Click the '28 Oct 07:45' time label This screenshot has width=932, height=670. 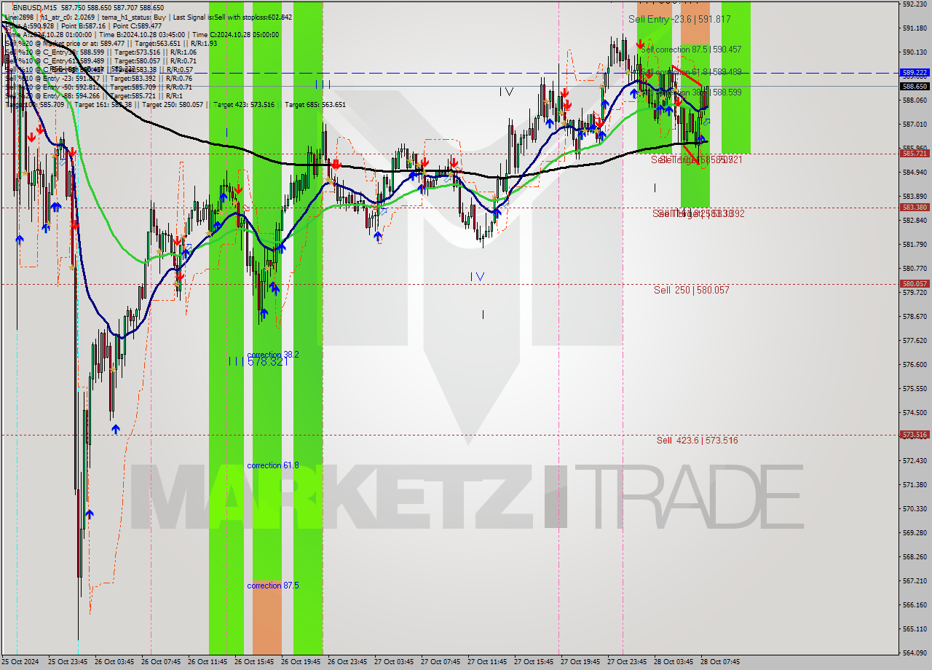click(x=720, y=662)
